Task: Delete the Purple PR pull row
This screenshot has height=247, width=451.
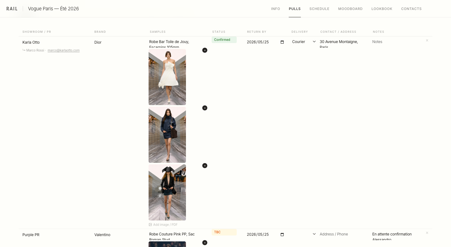Action: pyautogui.click(x=427, y=233)
